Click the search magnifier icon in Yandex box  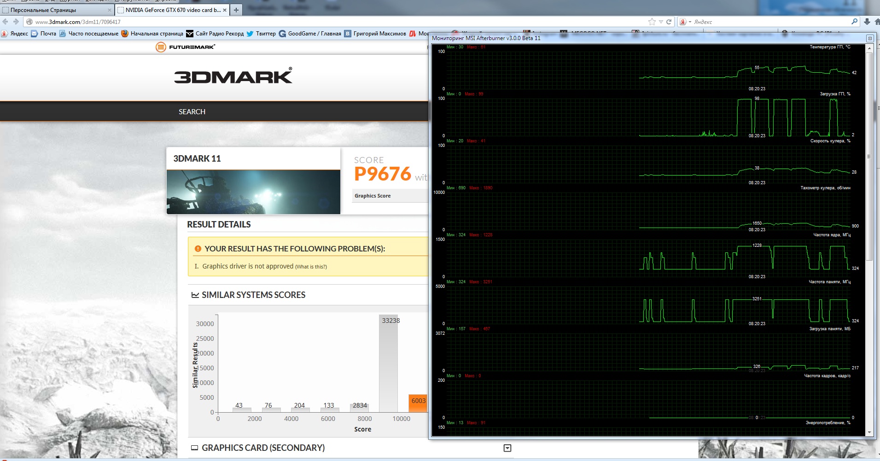855,22
